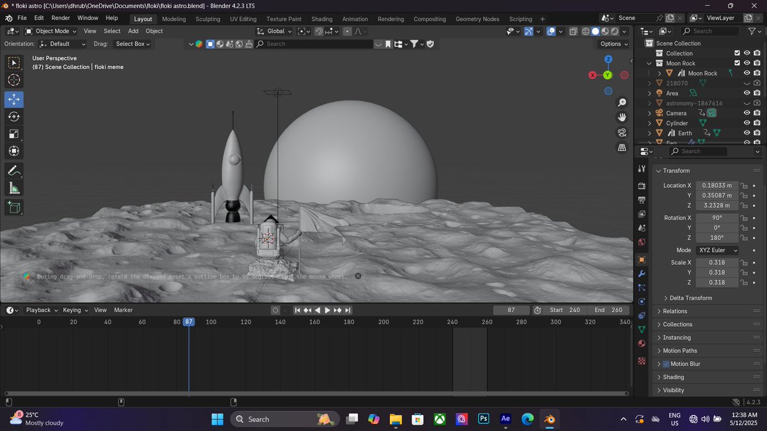Select the Rotate tool
Screen dimensions: 767x431
coord(14,117)
